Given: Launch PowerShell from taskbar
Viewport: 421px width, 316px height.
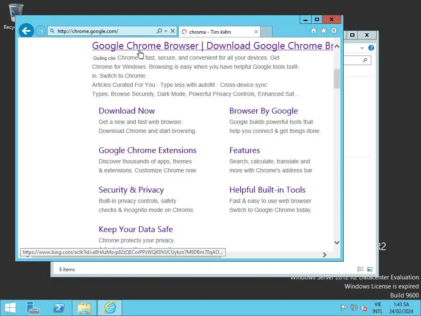Looking at the screenshot, I should click(x=59, y=308).
